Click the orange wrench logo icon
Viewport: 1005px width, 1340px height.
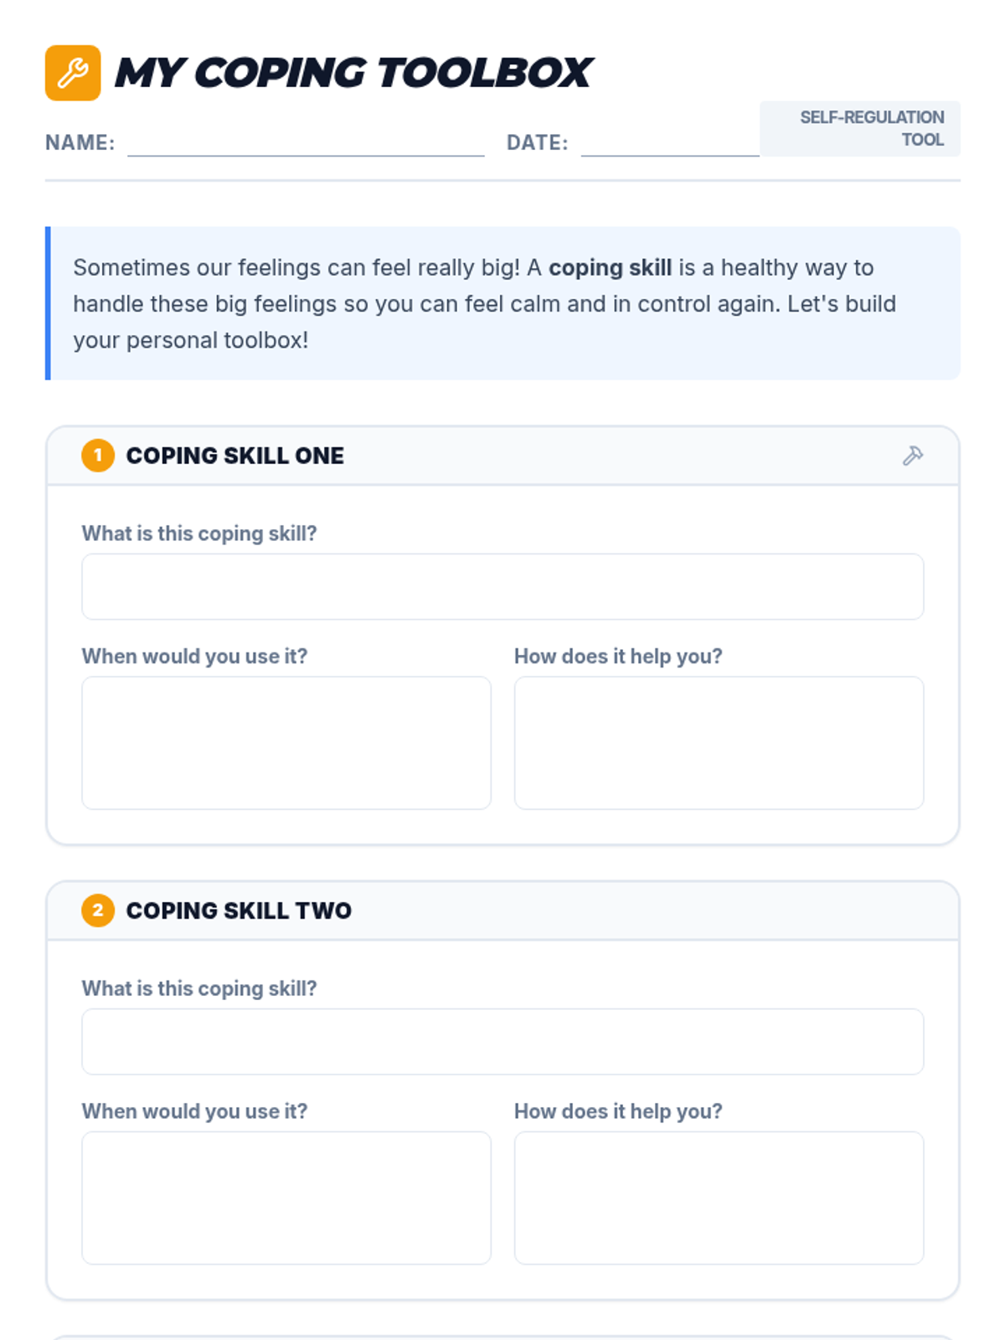(73, 73)
